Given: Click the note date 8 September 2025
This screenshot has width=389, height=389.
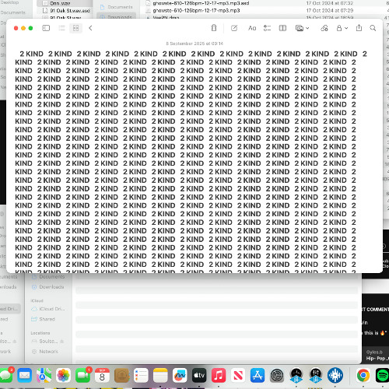Looking at the screenshot, I should 194,44.
